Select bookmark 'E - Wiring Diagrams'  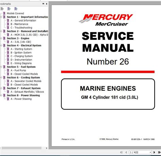click(x=21, y=63)
